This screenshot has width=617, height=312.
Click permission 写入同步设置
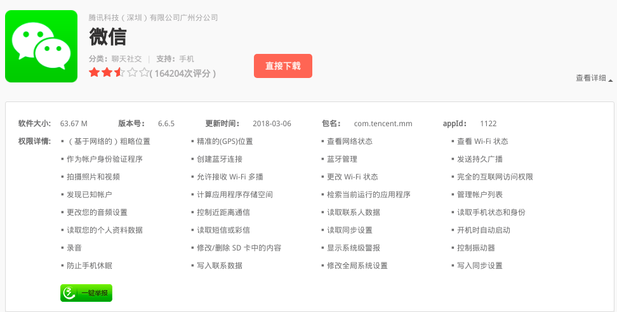(x=480, y=266)
